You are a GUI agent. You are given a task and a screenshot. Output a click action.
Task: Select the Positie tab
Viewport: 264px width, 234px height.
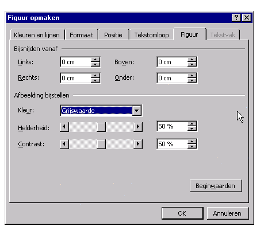pos(113,35)
